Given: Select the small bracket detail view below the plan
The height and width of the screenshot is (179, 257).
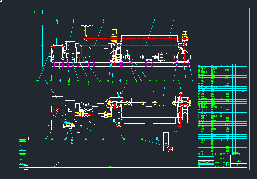Looking at the screenshot, I should coord(166,142).
